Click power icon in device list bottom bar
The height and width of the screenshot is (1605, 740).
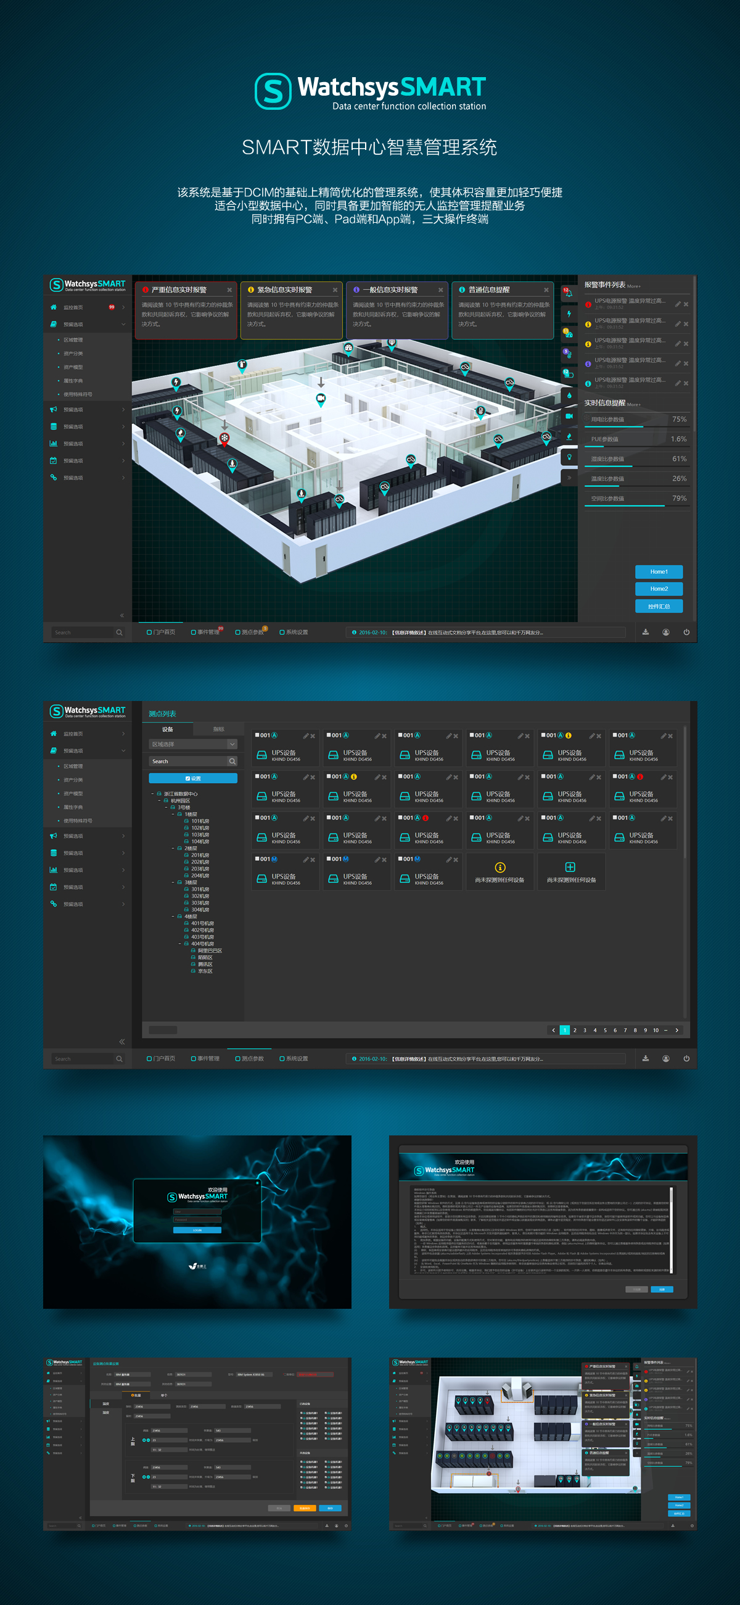686,1058
